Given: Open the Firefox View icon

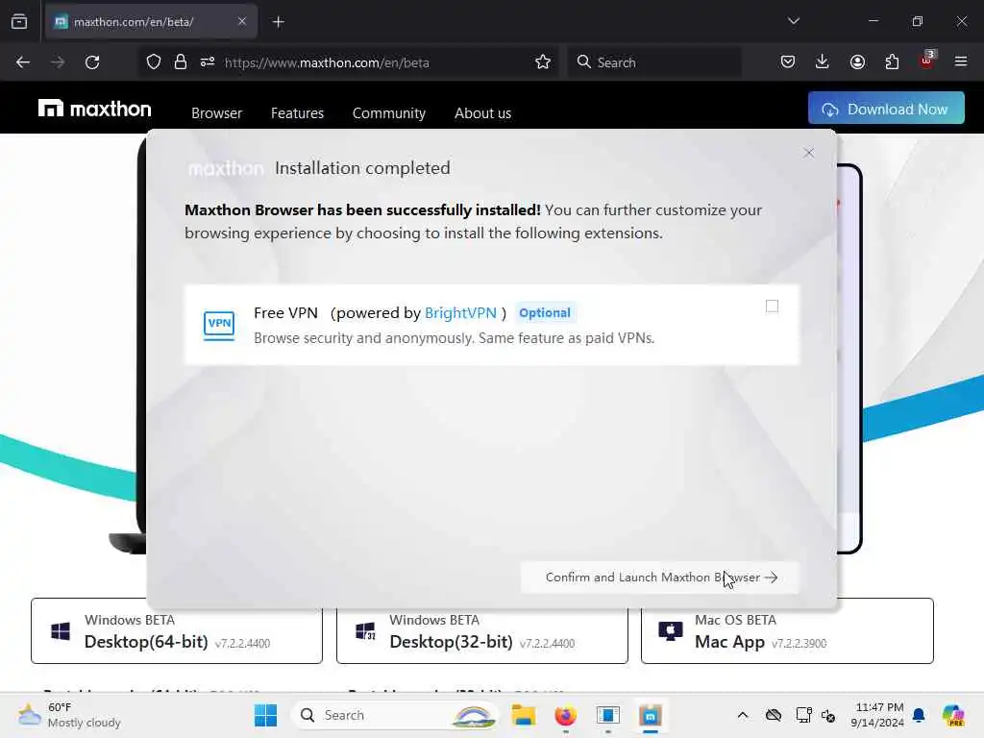Looking at the screenshot, I should click(19, 21).
